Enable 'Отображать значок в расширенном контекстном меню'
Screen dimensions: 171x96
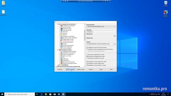point(87,49)
